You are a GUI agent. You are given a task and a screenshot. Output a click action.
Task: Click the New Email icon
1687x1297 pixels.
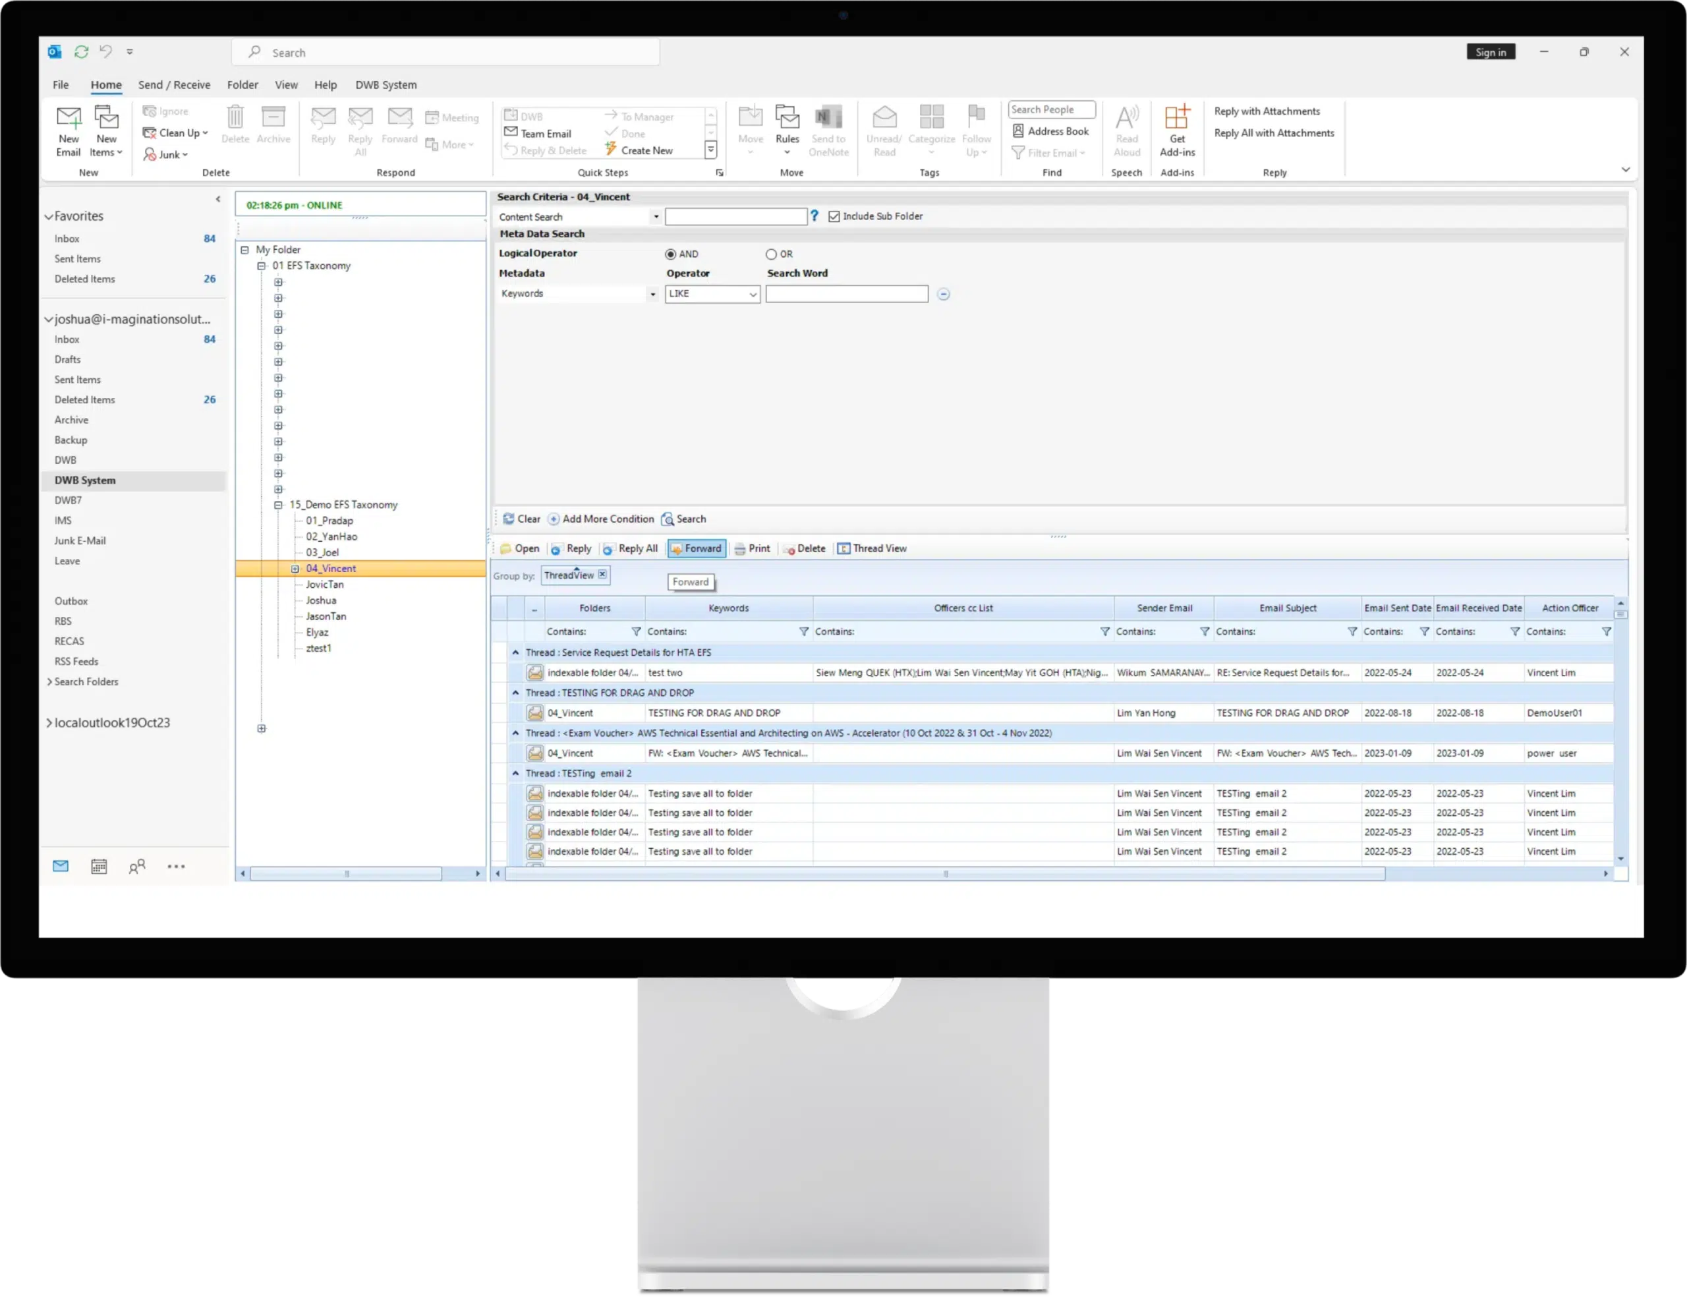coord(69,117)
